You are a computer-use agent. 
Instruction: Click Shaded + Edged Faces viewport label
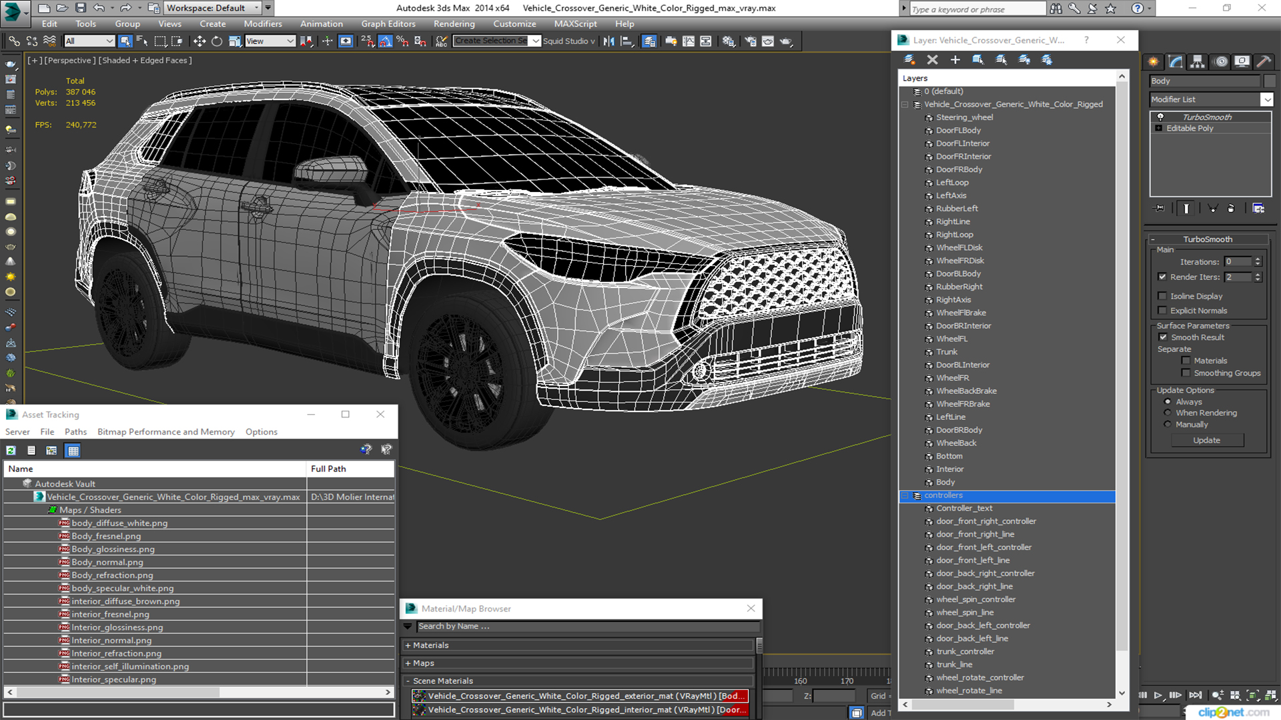[x=145, y=61]
